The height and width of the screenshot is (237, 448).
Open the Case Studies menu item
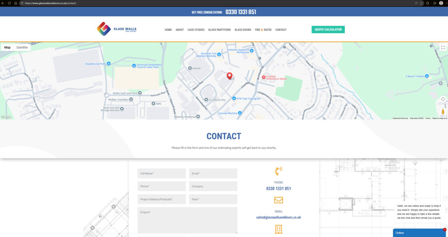(196, 30)
